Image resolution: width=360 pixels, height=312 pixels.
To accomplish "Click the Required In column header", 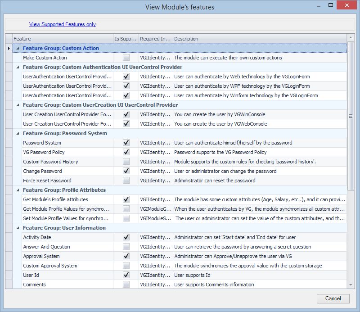I will (x=154, y=39).
